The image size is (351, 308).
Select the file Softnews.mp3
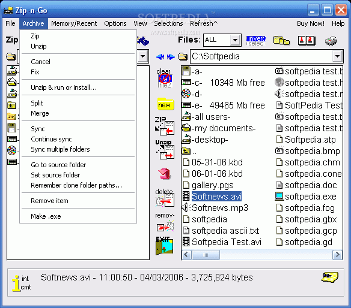[x=215, y=208]
